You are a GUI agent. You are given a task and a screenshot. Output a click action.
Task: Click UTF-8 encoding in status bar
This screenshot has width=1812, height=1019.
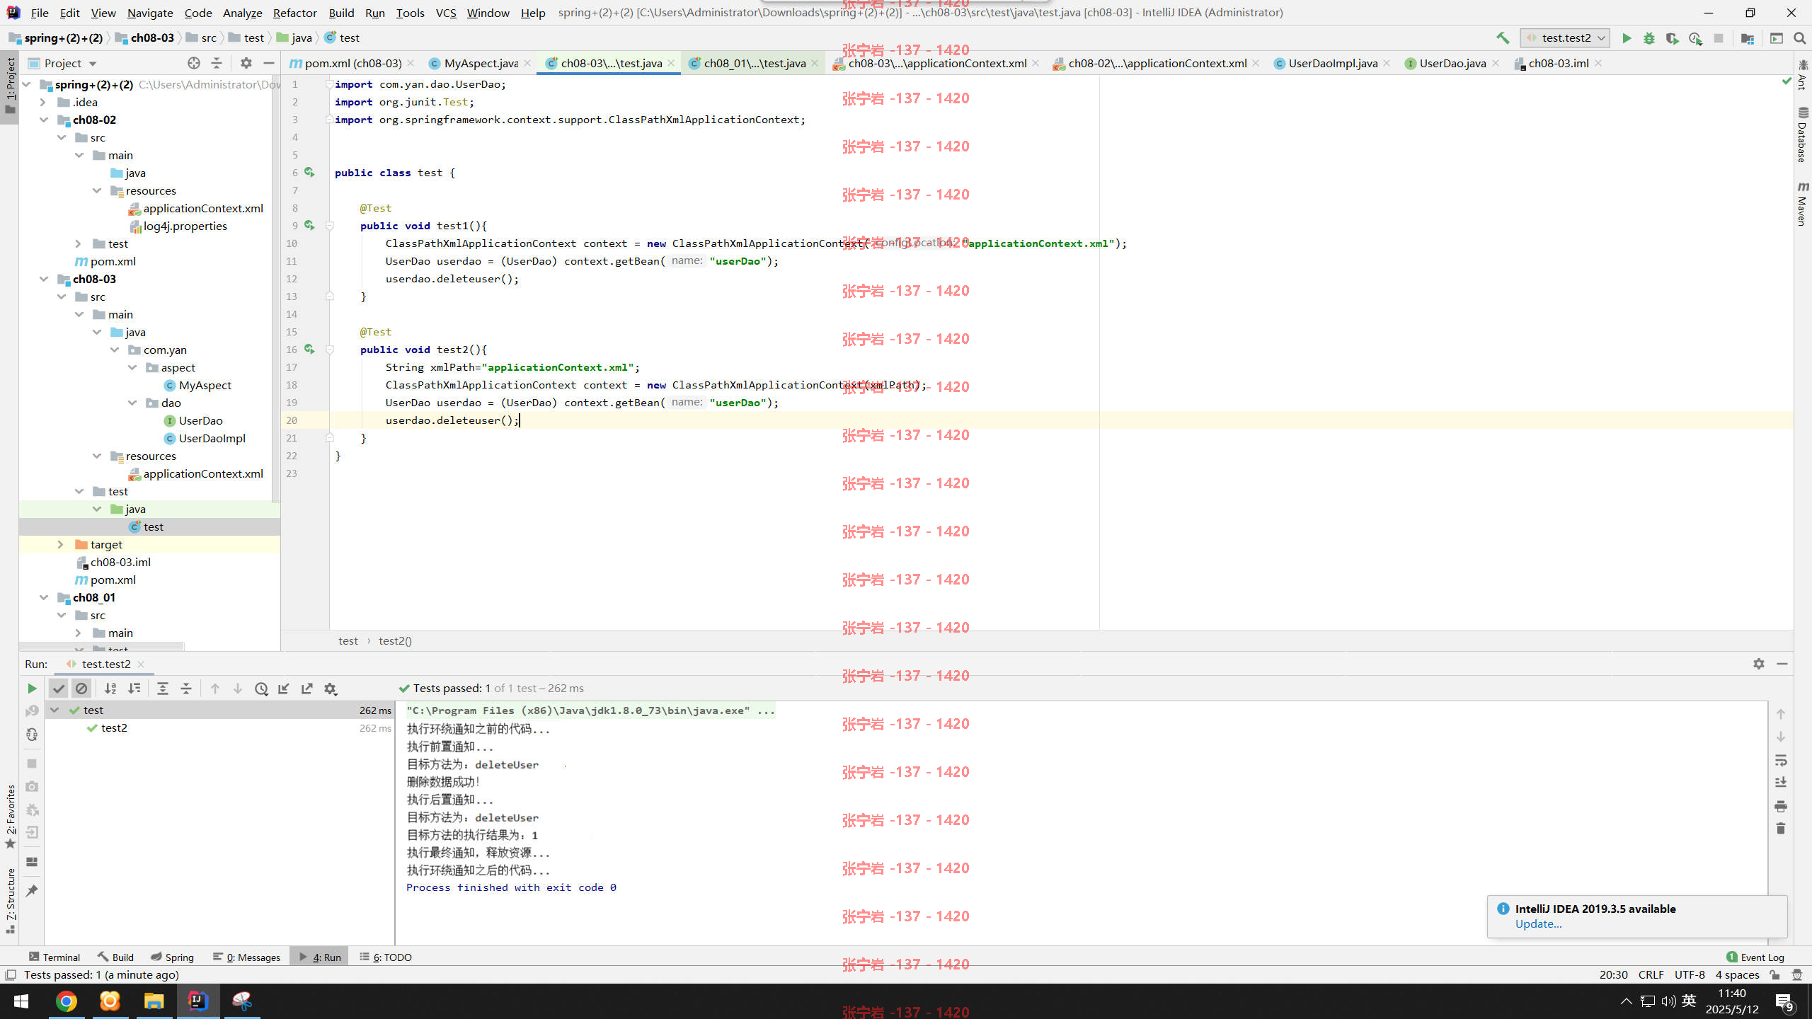point(1690,974)
